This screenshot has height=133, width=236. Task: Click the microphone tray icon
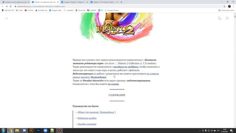(206, 130)
